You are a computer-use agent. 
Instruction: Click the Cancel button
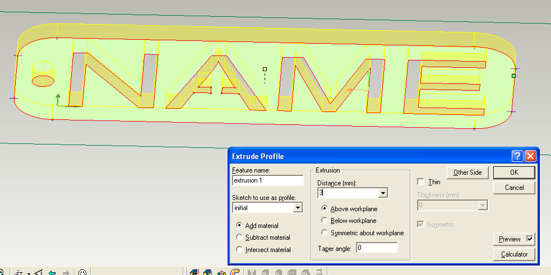coord(514,188)
